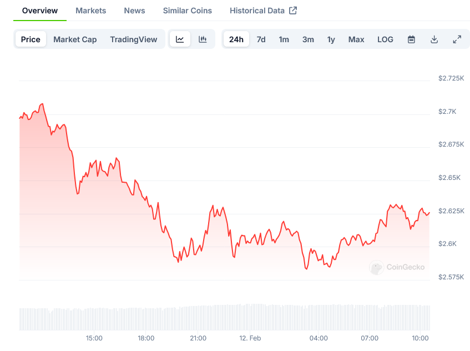Click the 10:00 time axis label
470x351 pixels.
click(x=420, y=338)
